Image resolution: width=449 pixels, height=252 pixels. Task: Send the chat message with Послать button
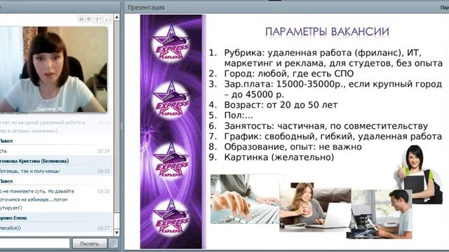[x=89, y=244]
